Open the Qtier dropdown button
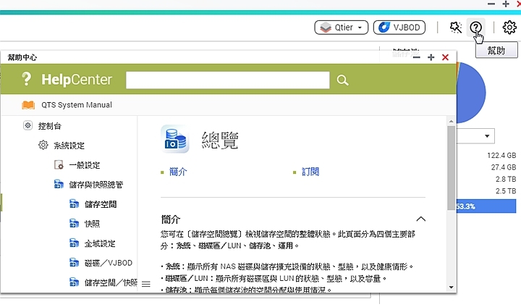 tap(342, 28)
